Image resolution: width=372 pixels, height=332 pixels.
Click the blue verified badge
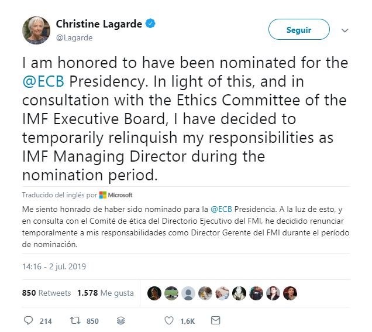[151, 24]
